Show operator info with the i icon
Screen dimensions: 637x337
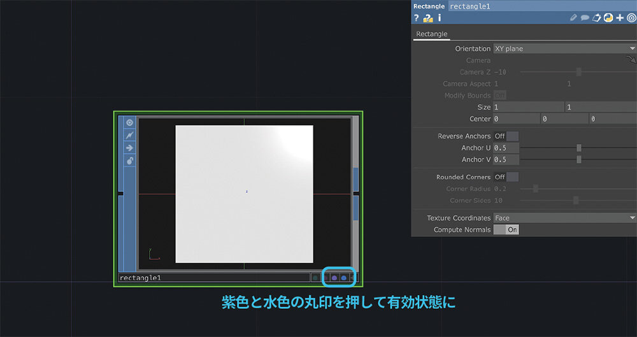point(439,18)
